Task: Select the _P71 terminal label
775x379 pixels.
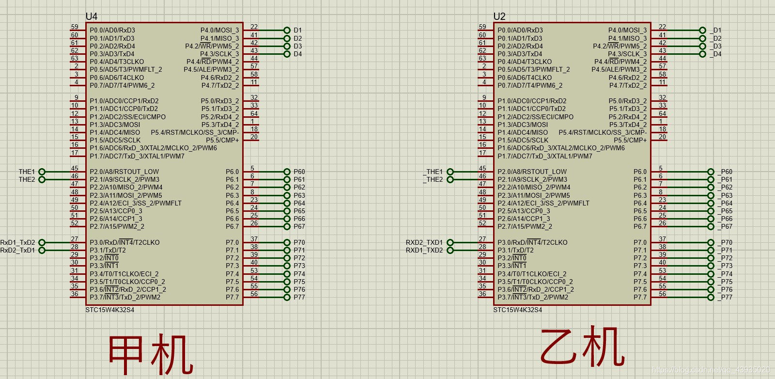Action: [x=725, y=250]
